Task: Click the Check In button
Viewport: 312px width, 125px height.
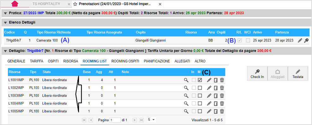Action: [x=257, y=73]
